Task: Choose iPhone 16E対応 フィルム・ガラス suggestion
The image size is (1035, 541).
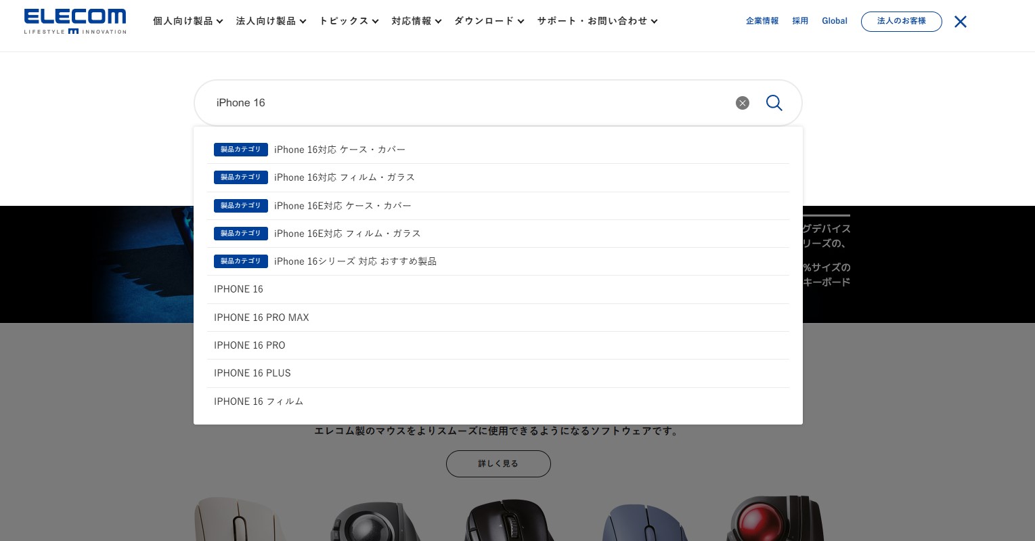Action: [x=498, y=234]
